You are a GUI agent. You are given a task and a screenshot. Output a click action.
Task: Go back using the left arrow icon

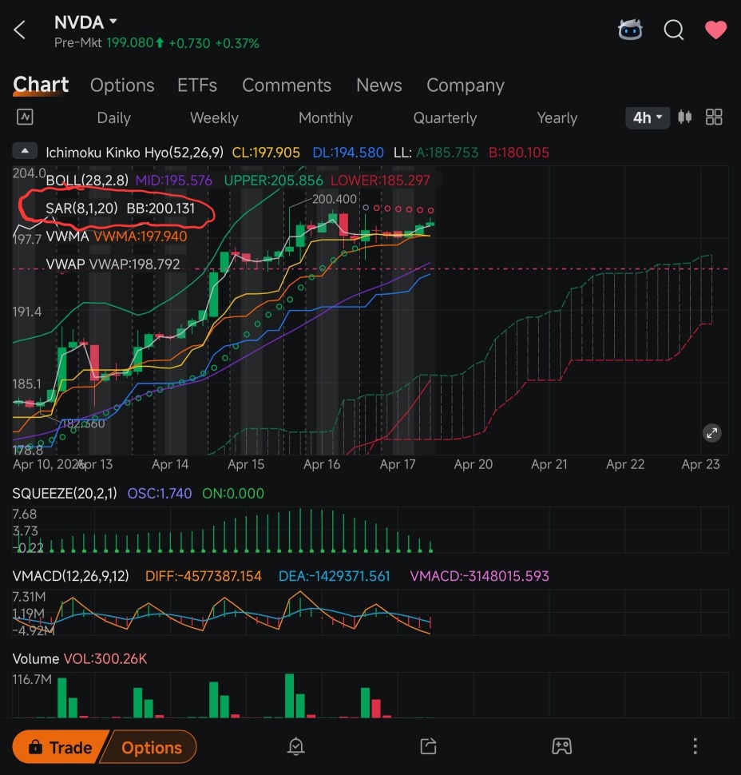[x=20, y=30]
